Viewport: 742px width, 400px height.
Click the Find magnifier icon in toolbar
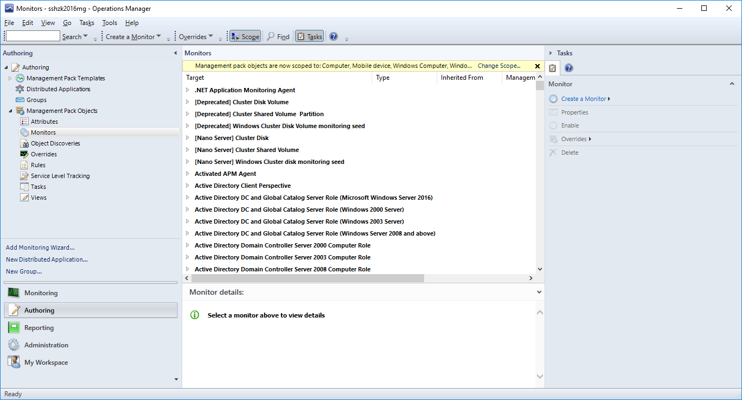[271, 36]
